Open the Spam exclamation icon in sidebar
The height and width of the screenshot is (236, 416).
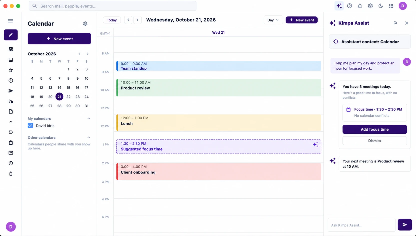click(x=11, y=163)
